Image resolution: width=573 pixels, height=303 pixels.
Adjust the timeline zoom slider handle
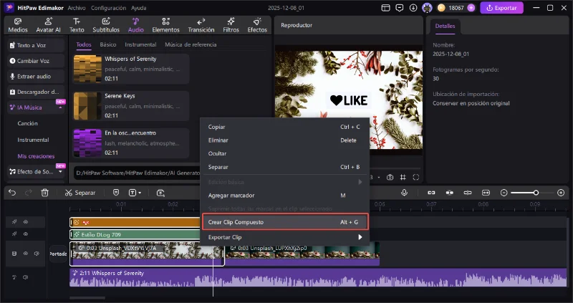(x=536, y=193)
